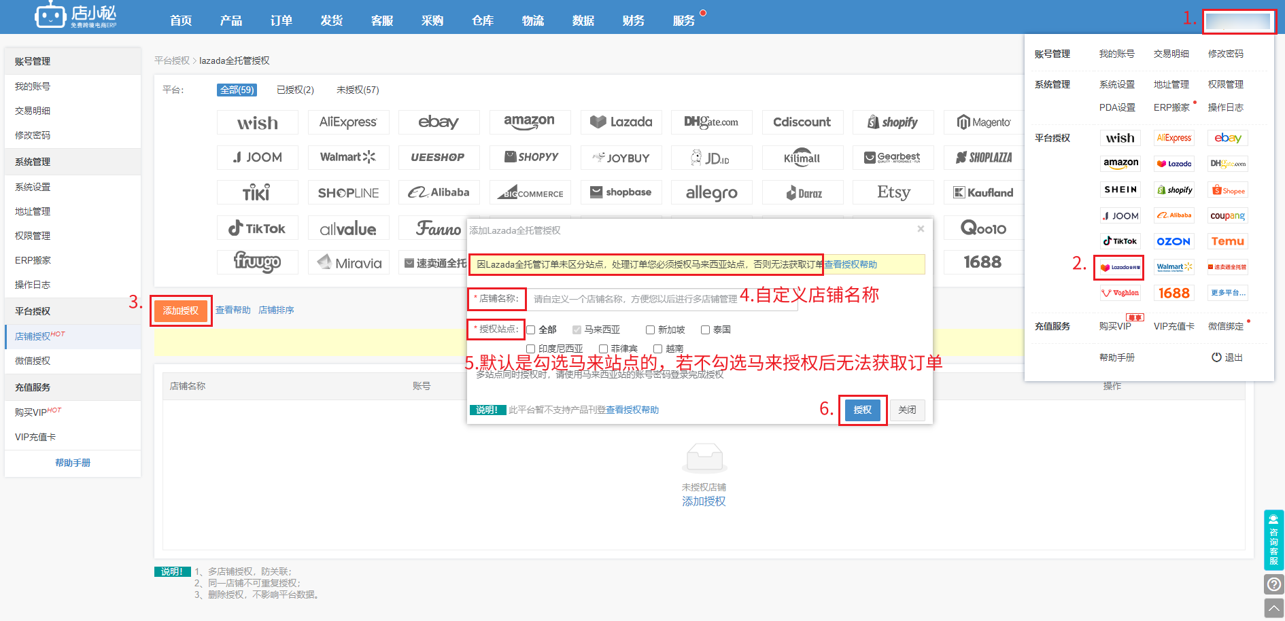Close the 添加Lazada全托管授权 dialog with X
This screenshot has height=621, width=1285.
tap(921, 229)
